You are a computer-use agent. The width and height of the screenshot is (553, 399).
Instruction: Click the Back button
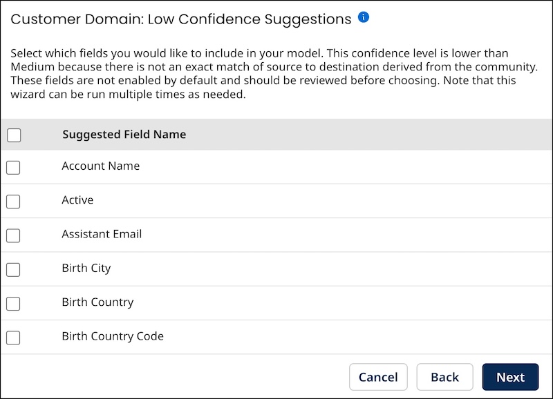coord(444,377)
